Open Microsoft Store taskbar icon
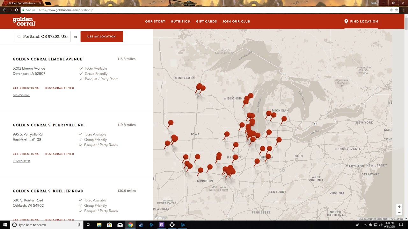This screenshot has height=229, width=408. tap(110, 225)
